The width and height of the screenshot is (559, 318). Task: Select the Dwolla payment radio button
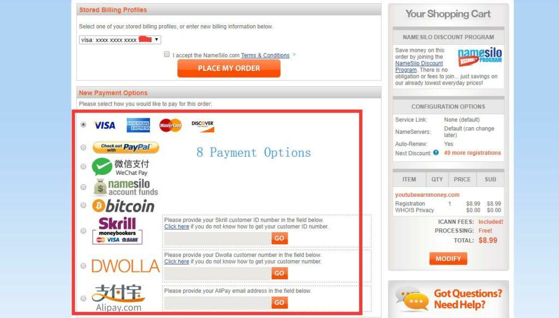tap(84, 266)
